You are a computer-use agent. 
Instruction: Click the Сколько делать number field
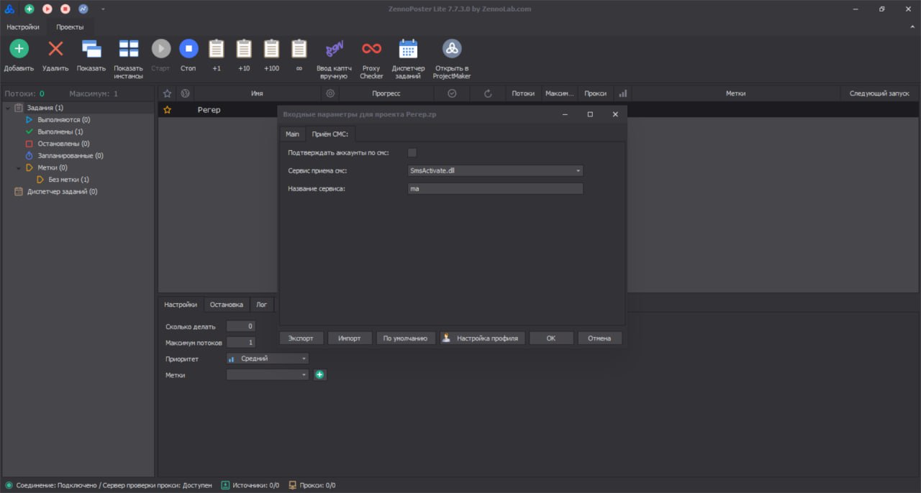tap(240, 326)
